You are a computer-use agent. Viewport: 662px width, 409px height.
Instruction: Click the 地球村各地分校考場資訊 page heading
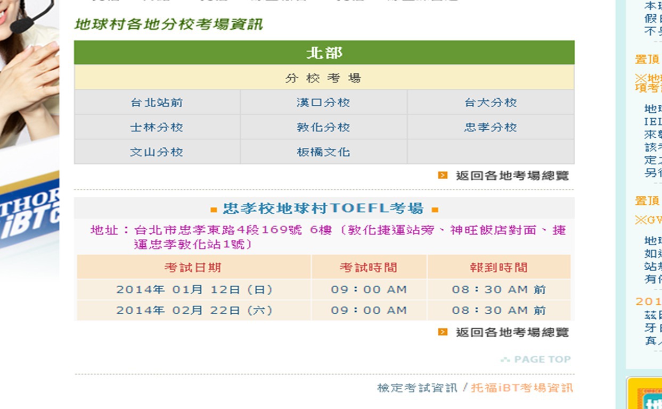[x=168, y=24]
